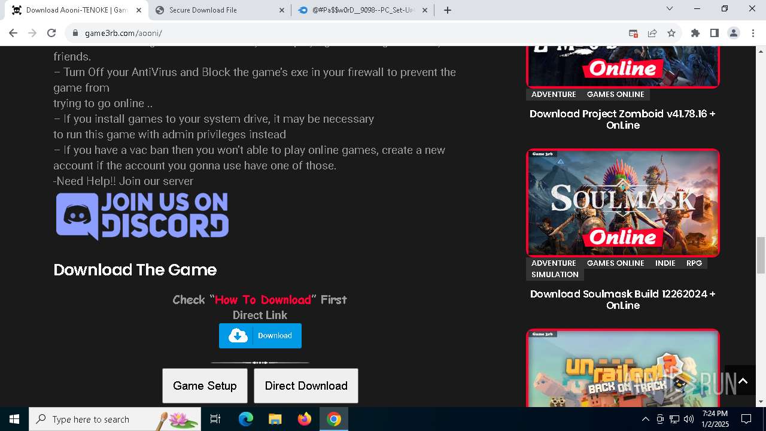Click the taskbar search box
766x431 pixels.
pyautogui.click(x=115, y=419)
